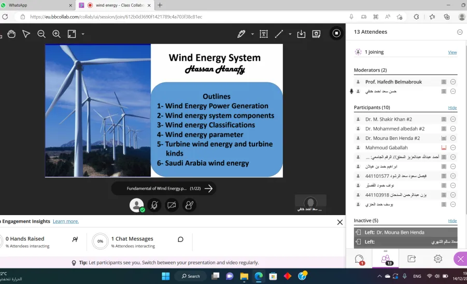Zoom out of the whiteboard slide
467x284 pixels.
click(x=41, y=34)
